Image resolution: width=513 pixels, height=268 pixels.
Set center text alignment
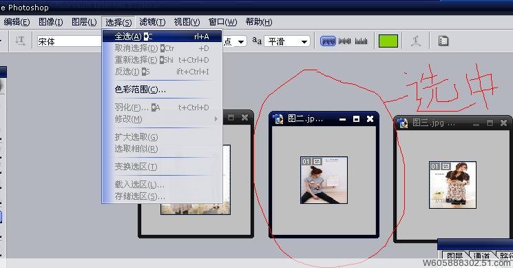pyautogui.click(x=344, y=41)
